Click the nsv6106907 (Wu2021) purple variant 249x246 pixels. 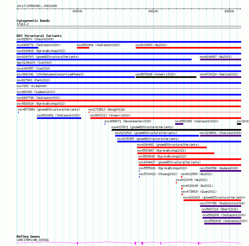click(220, 59)
